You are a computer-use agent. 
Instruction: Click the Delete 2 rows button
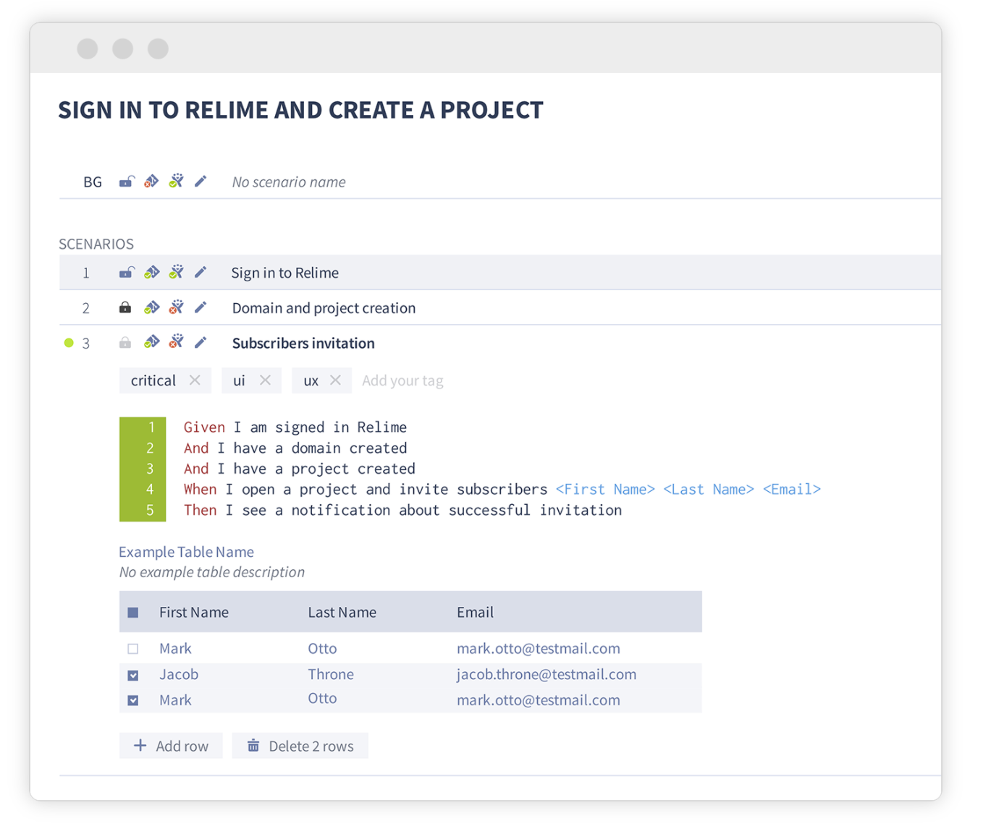tap(300, 746)
